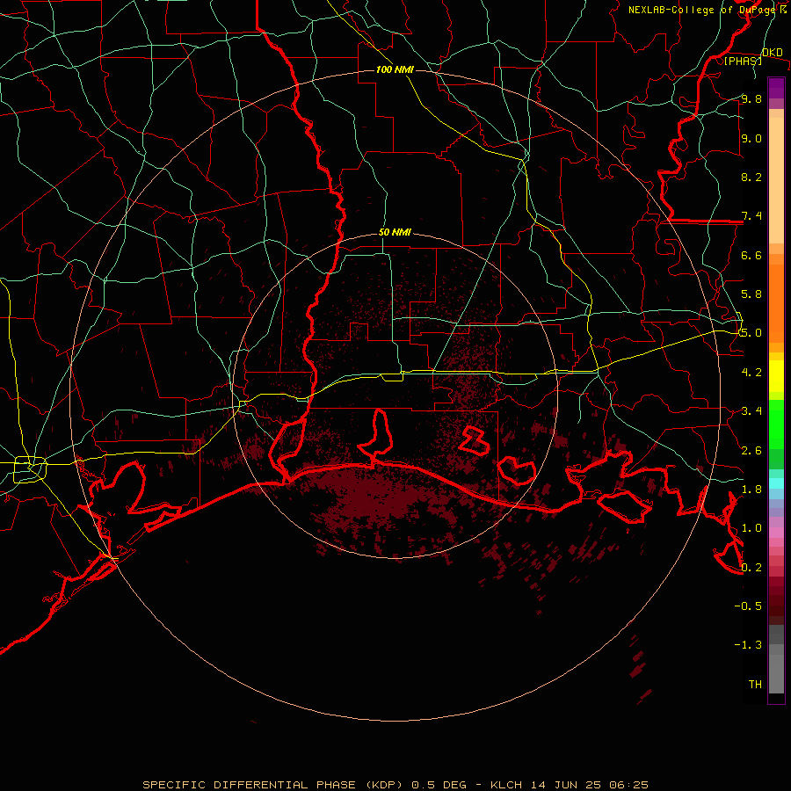Click the 5.0 value on the scale
This screenshot has width=791, height=791.
pyautogui.click(x=751, y=333)
